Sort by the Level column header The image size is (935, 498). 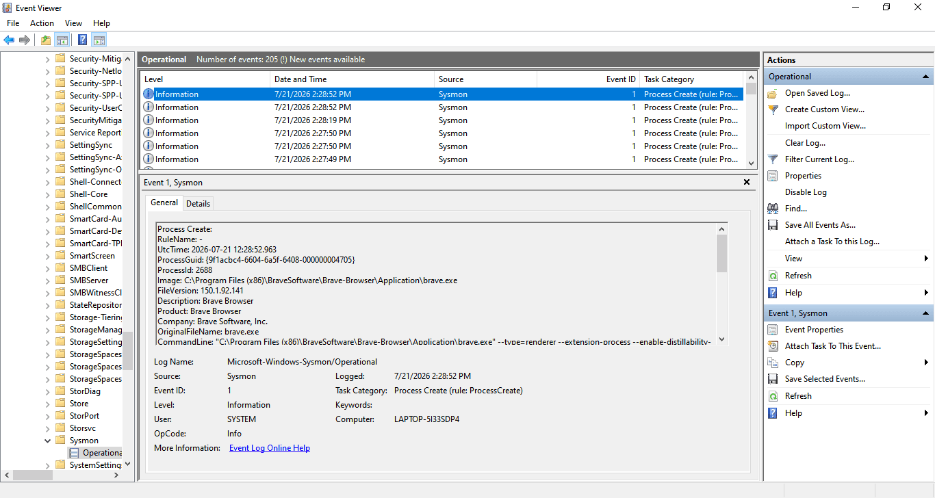point(205,79)
